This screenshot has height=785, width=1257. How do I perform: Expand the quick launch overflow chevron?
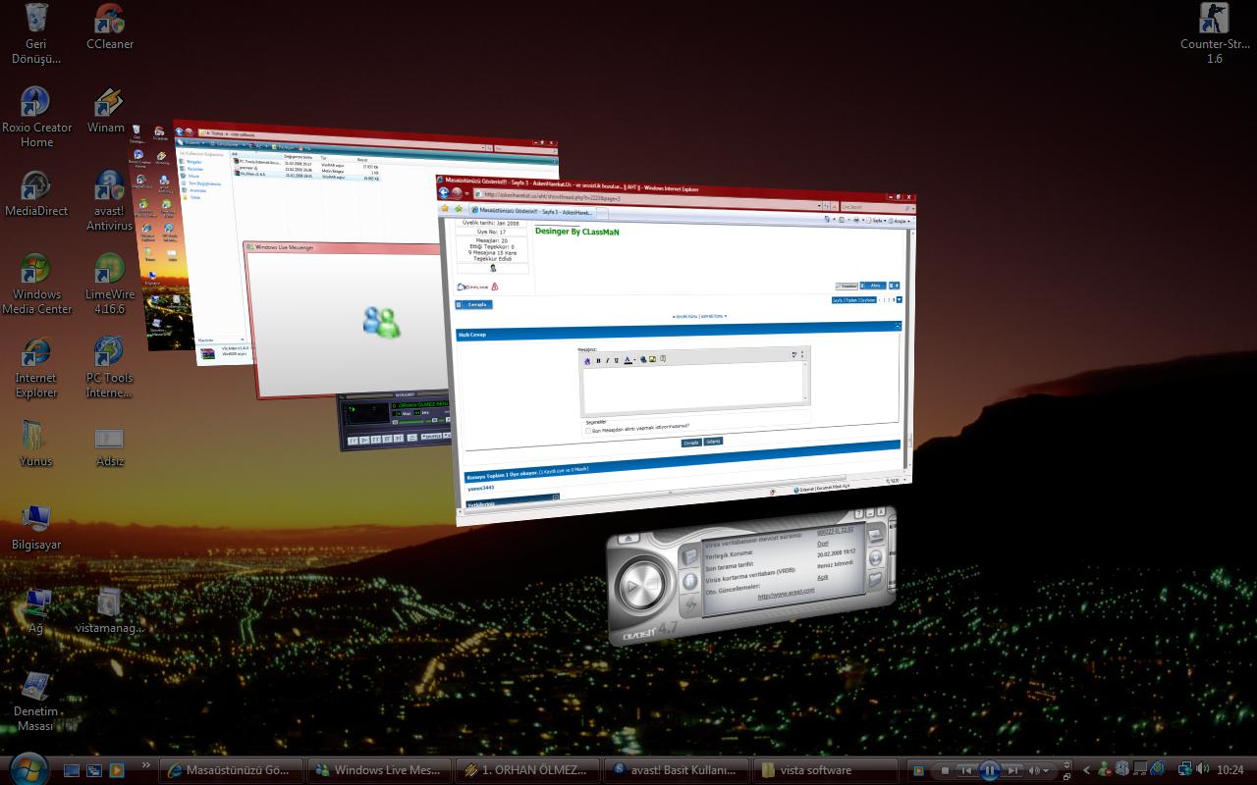pos(146,765)
